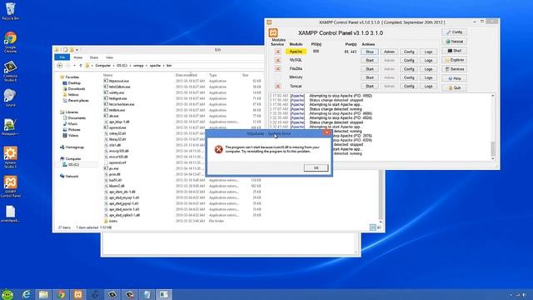Launch Notepad++ desktop shortcut
The height and width of the screenshot is (300, 533).
click(x=10, y=127)
